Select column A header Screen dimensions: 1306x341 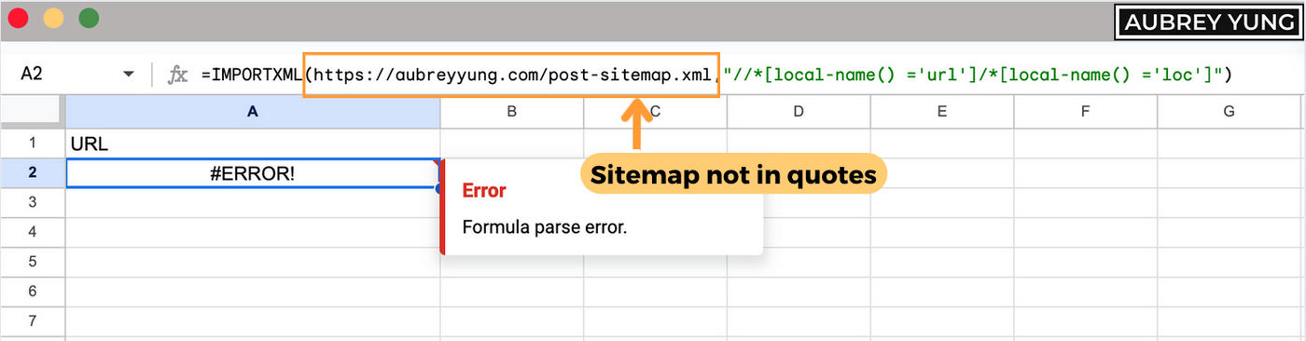click(x=253, y=112)
